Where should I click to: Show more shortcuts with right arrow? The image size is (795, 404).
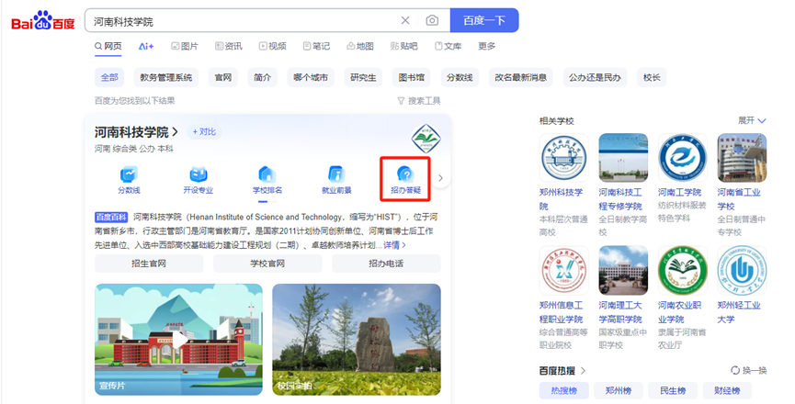pos(440,178)
